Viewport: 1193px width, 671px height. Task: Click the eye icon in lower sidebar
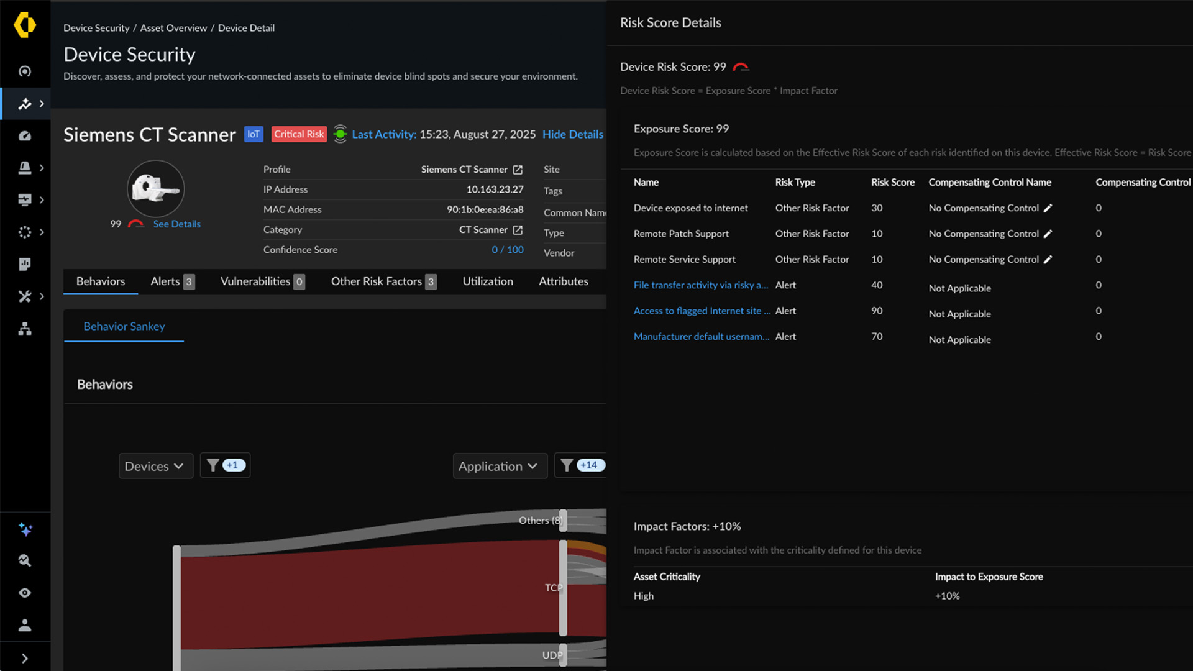point(25,593)
